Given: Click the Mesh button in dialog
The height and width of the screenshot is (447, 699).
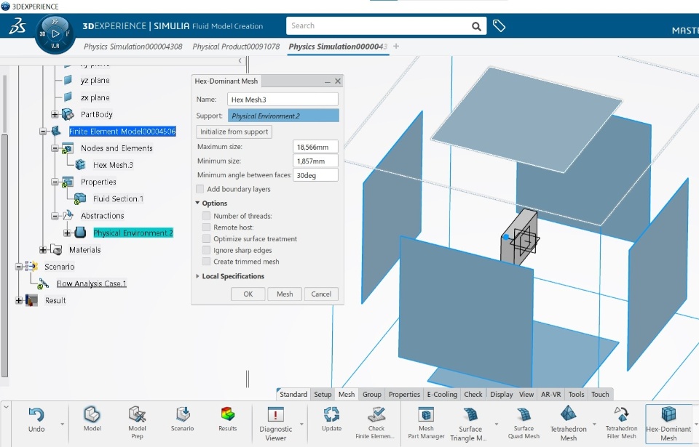Looking at the screenshot, I should click(285, 294).
